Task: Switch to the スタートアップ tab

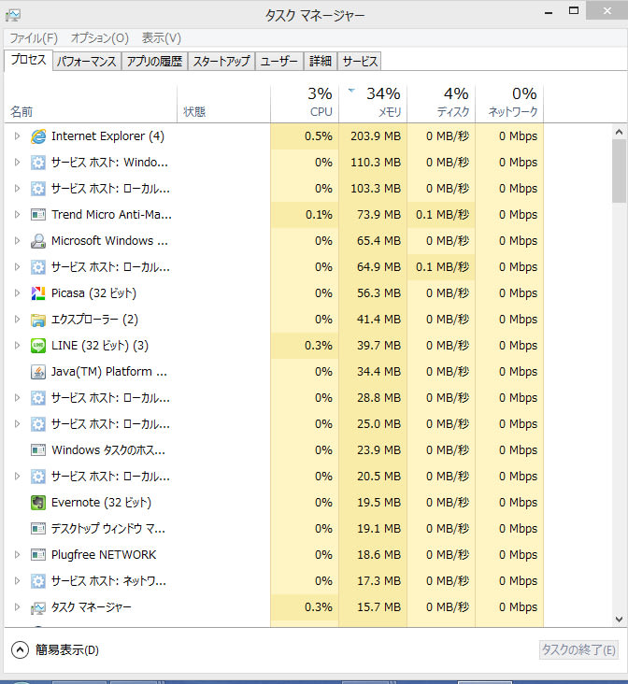Action: [x=221, y=61]
